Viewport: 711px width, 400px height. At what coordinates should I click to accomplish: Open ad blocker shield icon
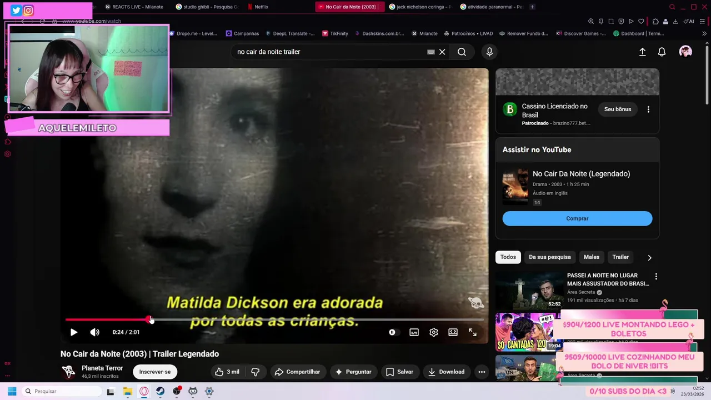[x=621, y=21]
